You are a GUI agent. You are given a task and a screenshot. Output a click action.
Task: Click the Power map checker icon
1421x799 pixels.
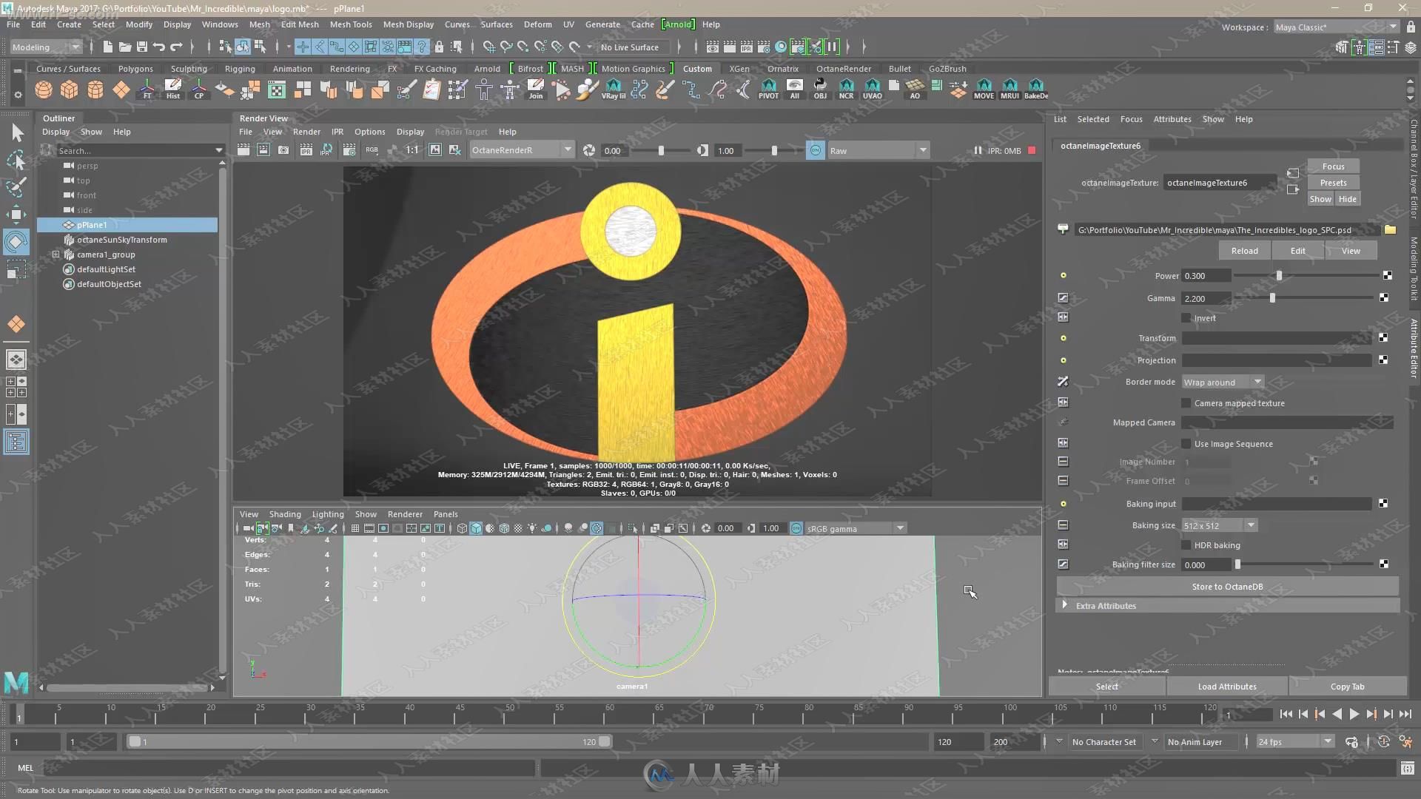[x=1388, y=275]
